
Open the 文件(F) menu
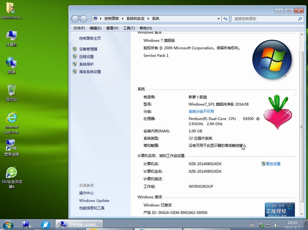point(79,28)
